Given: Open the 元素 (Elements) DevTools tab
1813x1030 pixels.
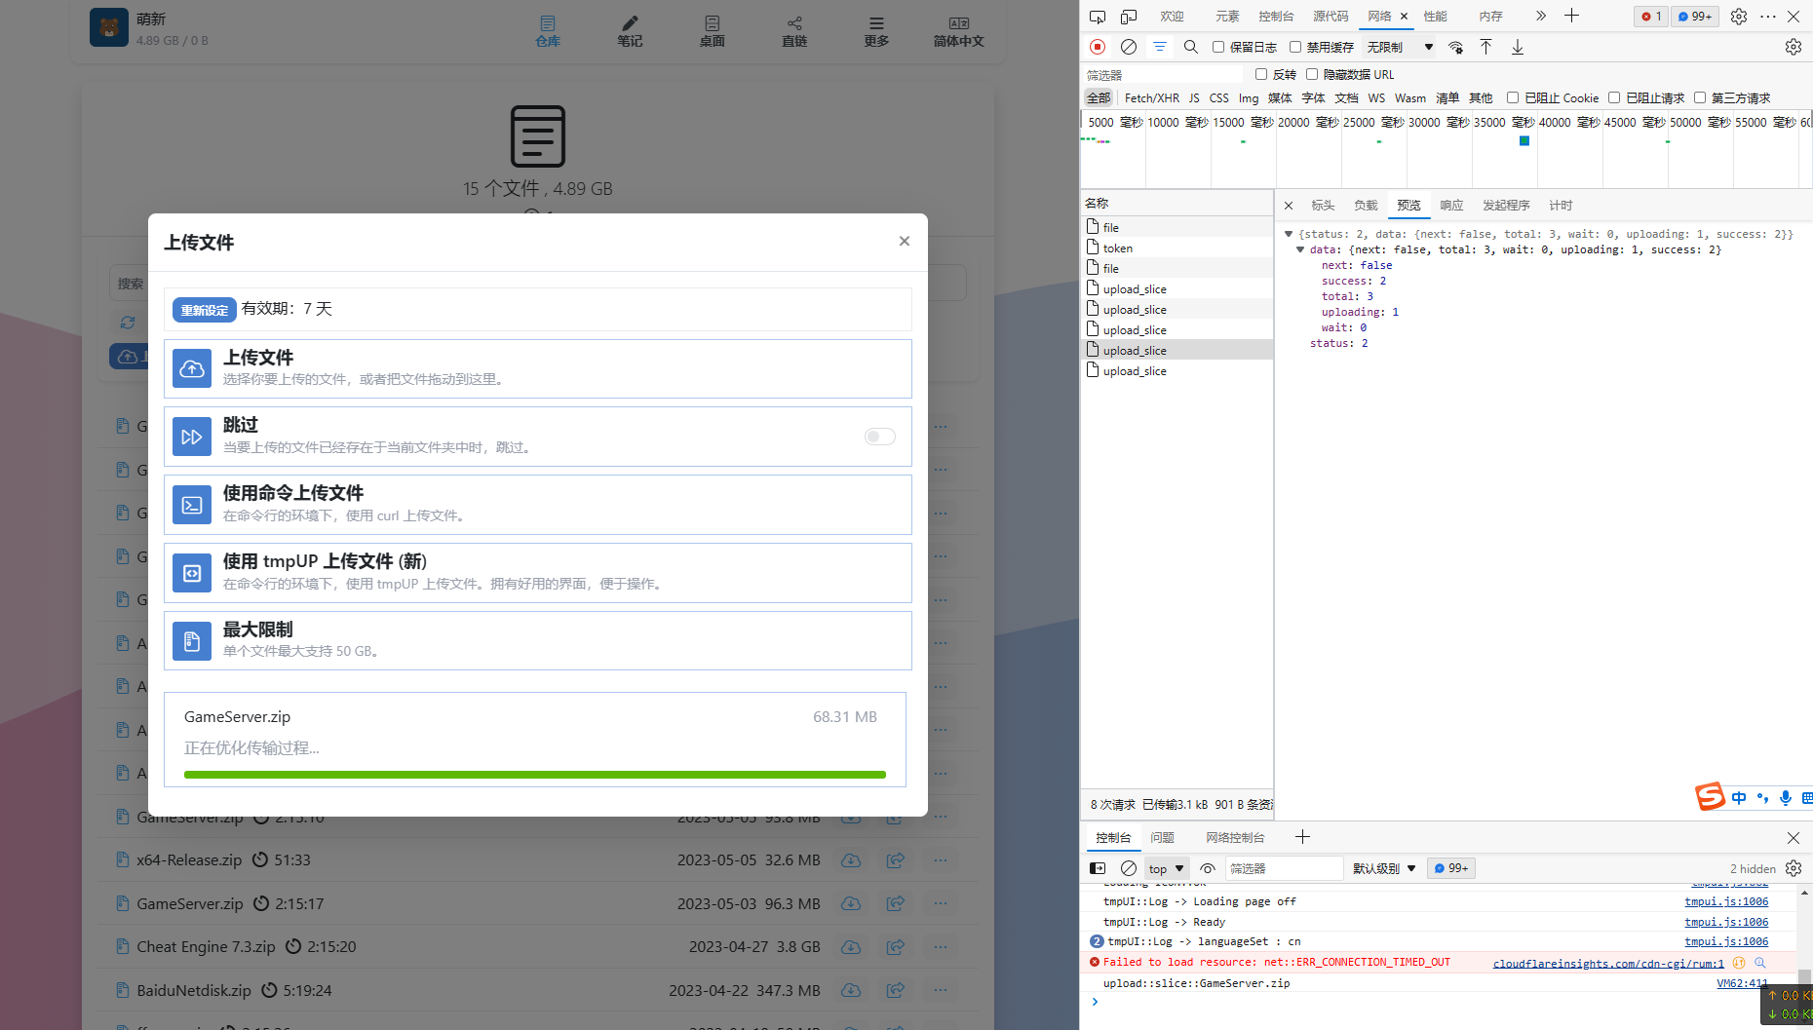Looking at the screenshot, I should tap(1227, 17).
